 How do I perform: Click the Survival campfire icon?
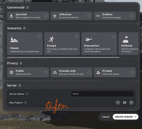coord(11,16)
